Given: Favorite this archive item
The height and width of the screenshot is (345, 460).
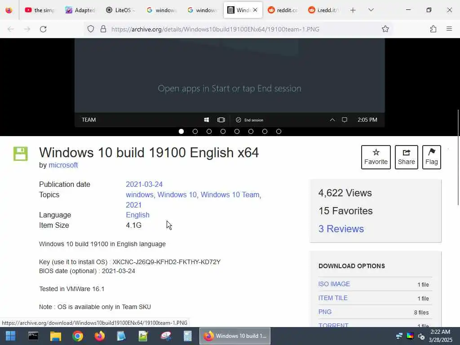Looking at the screenshot, I should pos(376,157).
